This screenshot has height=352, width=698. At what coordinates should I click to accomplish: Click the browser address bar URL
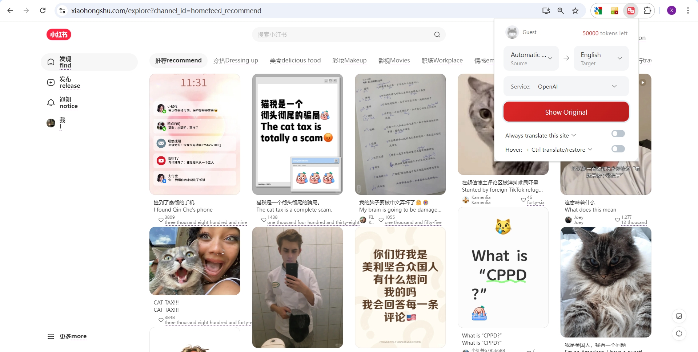[166, 11]
